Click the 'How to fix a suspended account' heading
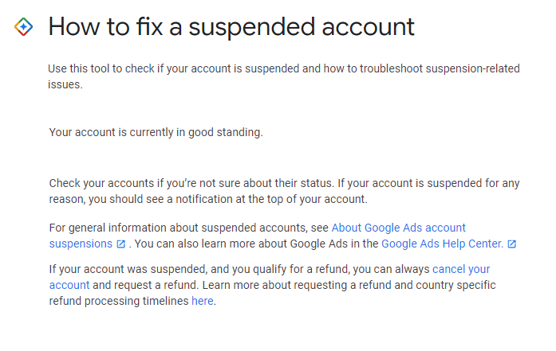Screen dimensions: 556x351 [231, 27]
